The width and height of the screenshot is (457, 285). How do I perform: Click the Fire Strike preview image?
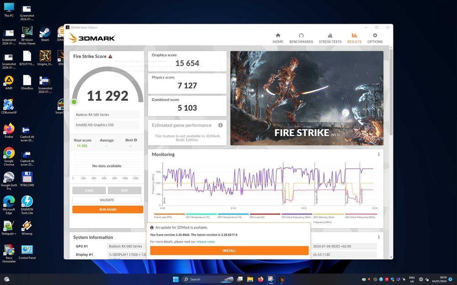click(x=307, y=98)
